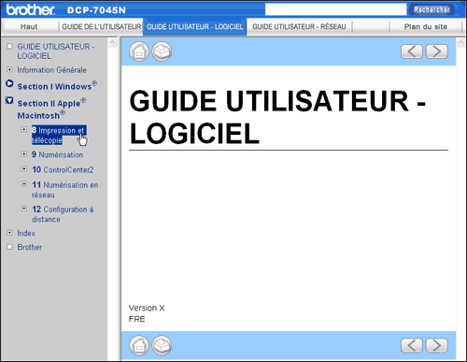Open the Brother sidebar link
This screenshot has height=362, width=467.
pos(30,247)
